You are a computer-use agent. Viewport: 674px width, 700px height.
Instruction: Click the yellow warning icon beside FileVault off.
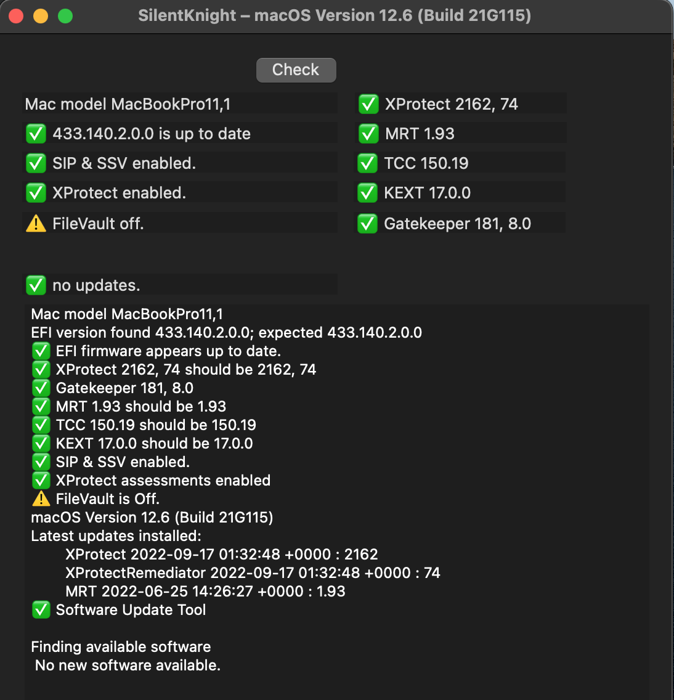click(x=36, y=224)
